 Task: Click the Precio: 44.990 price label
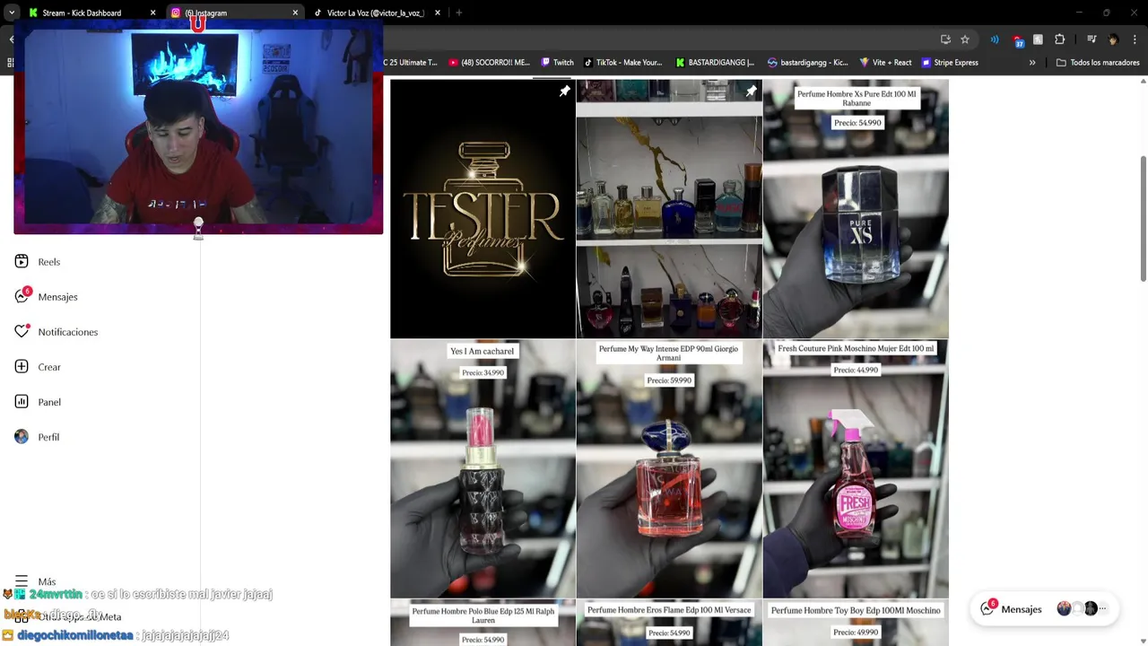856,370
